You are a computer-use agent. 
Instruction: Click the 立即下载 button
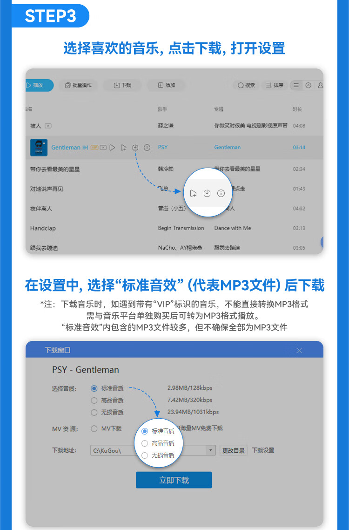click(x=174, y=480)
